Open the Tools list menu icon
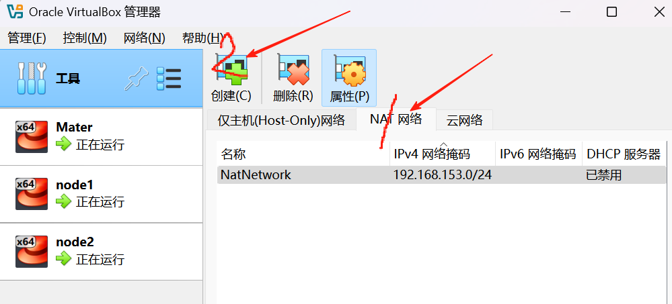This screenshot has height=304, width=672. point(169,79)
